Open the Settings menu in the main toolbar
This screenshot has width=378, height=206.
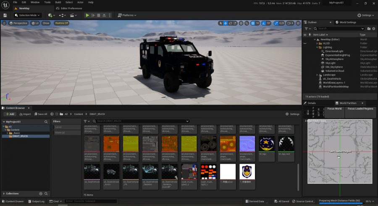365,15
